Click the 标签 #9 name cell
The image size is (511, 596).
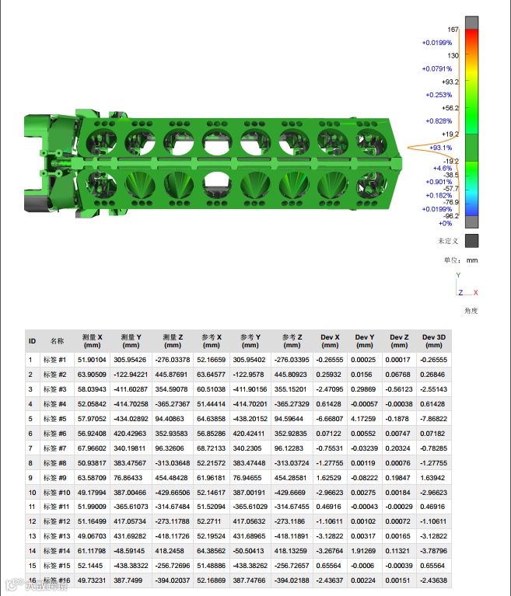(x=57, y=478)
